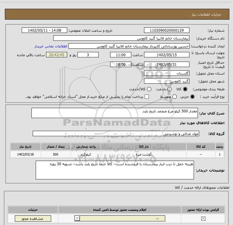Select the خدمت radio button

(169, 89)
